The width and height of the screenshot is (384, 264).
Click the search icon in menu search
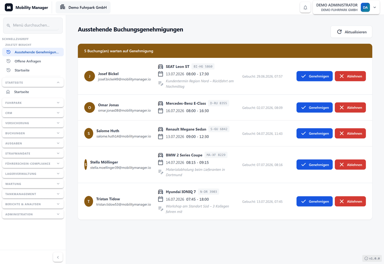click(8, 25)
